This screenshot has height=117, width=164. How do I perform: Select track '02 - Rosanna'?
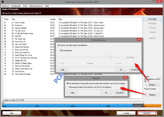point(17,25)
